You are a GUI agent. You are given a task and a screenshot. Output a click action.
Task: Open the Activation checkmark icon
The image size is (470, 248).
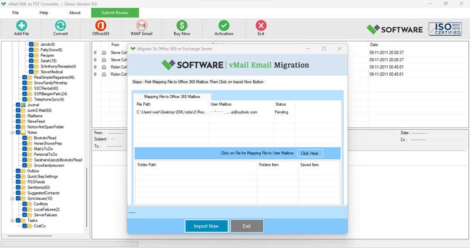pyautogui.click(x=224, y=25)
